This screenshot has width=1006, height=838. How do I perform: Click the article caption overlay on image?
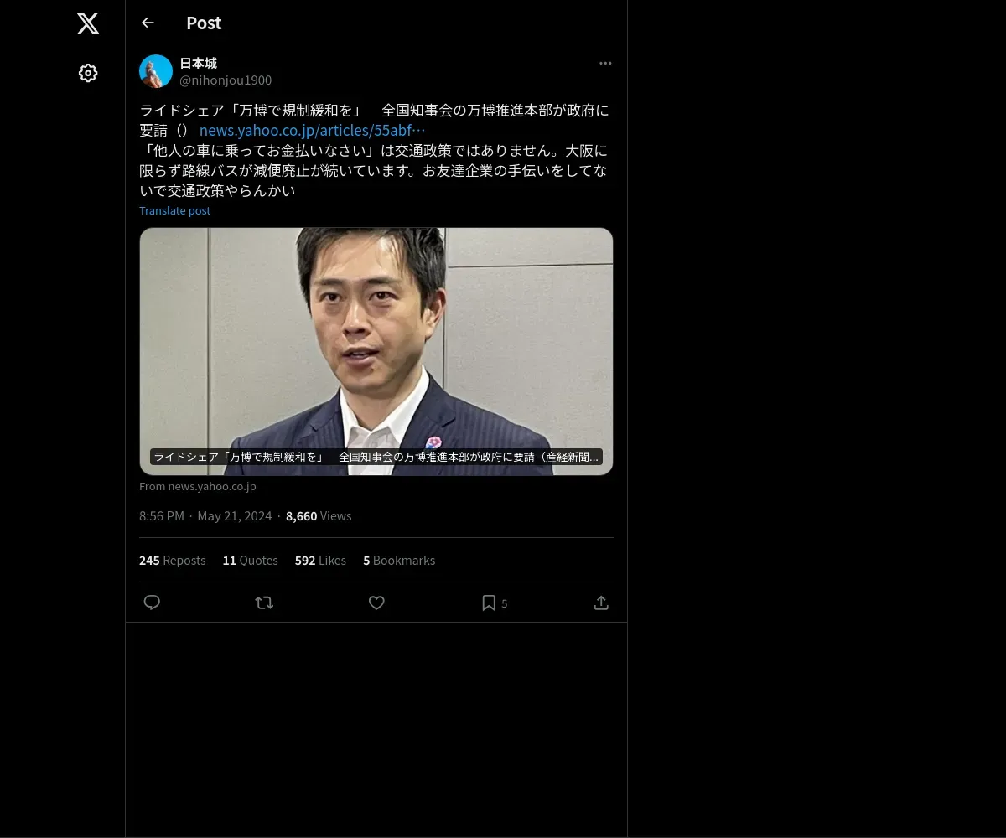376,457
